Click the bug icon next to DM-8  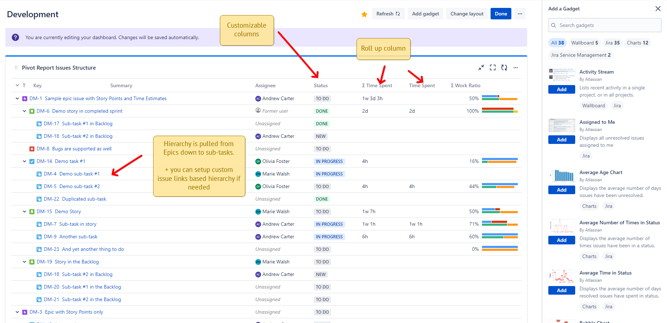[x=32, y=149]
